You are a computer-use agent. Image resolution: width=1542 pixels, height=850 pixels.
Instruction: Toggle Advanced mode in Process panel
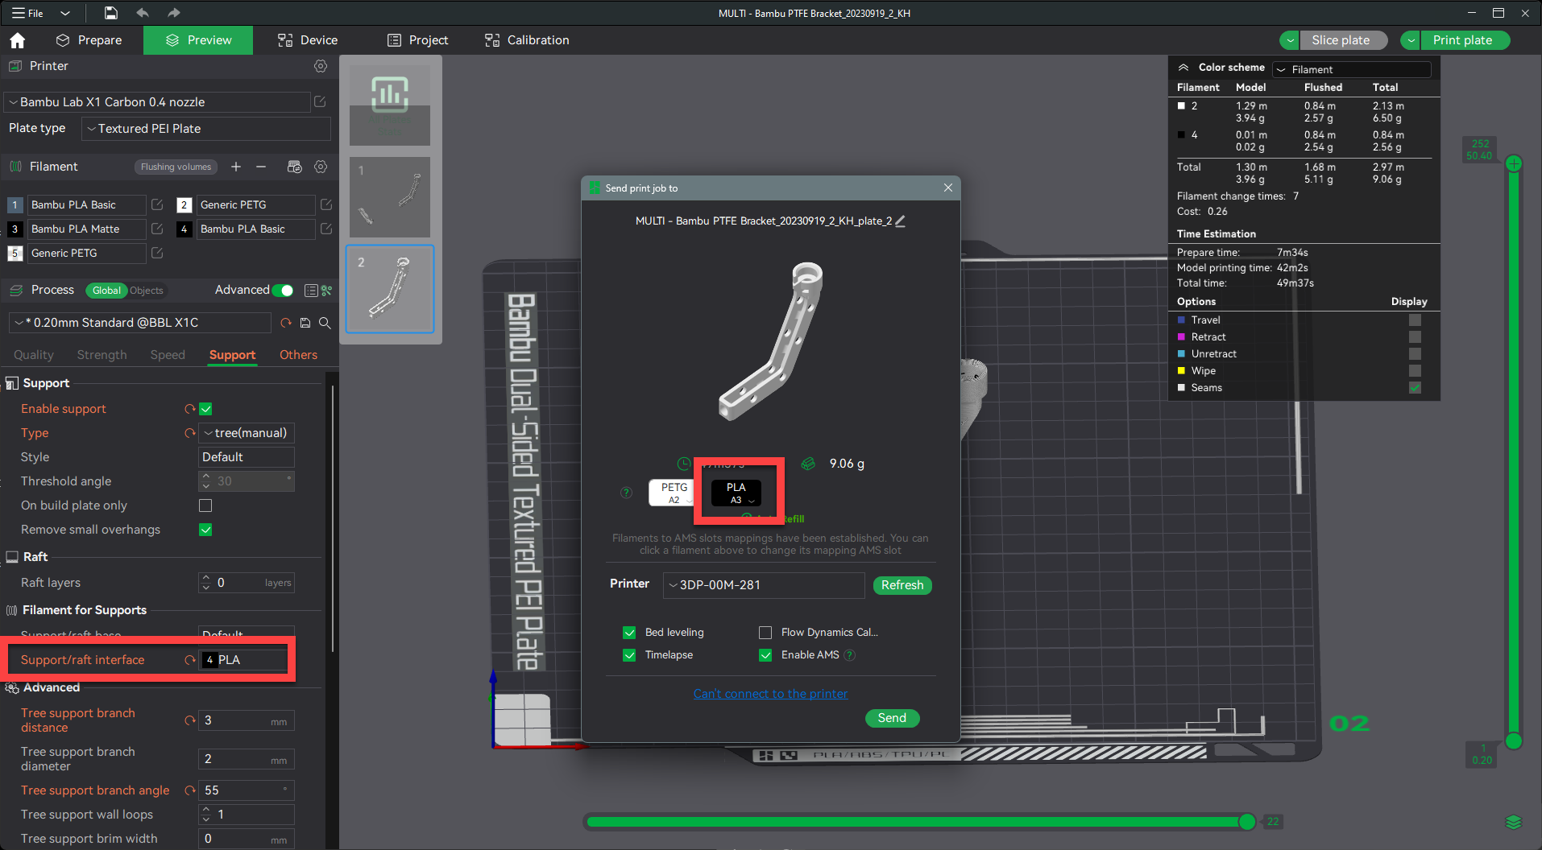[x=282, y=290]
